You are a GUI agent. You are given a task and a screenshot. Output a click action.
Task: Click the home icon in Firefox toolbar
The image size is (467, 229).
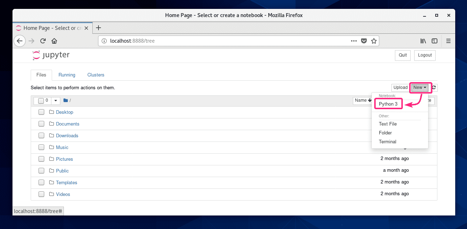(54, 41)
